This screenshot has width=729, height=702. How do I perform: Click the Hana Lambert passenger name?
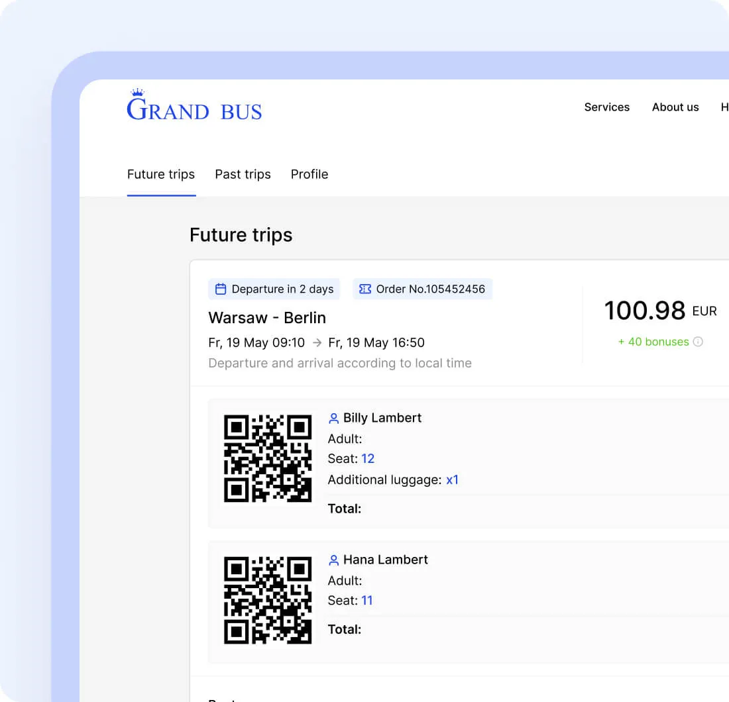pos(386,560)
